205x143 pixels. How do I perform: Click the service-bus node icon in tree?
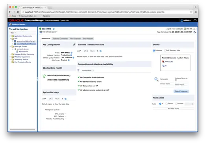[x=15, y=41]
